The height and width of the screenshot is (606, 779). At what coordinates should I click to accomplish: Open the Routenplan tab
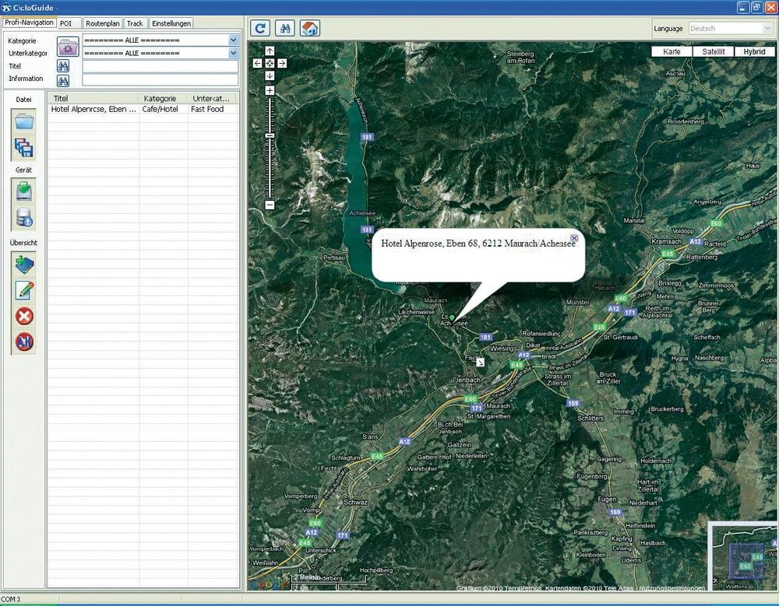(x=102, y=23)
